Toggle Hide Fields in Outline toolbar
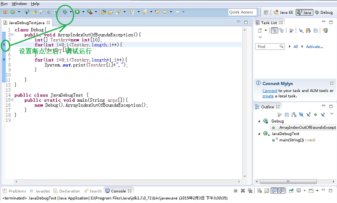Image resolution: width=337 pixels, height=203 pixels. 301,115
